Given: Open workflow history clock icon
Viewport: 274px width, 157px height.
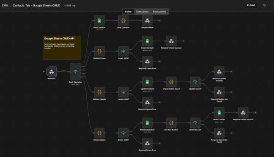Looking at the screenshot, I should [x=264, y=5].
